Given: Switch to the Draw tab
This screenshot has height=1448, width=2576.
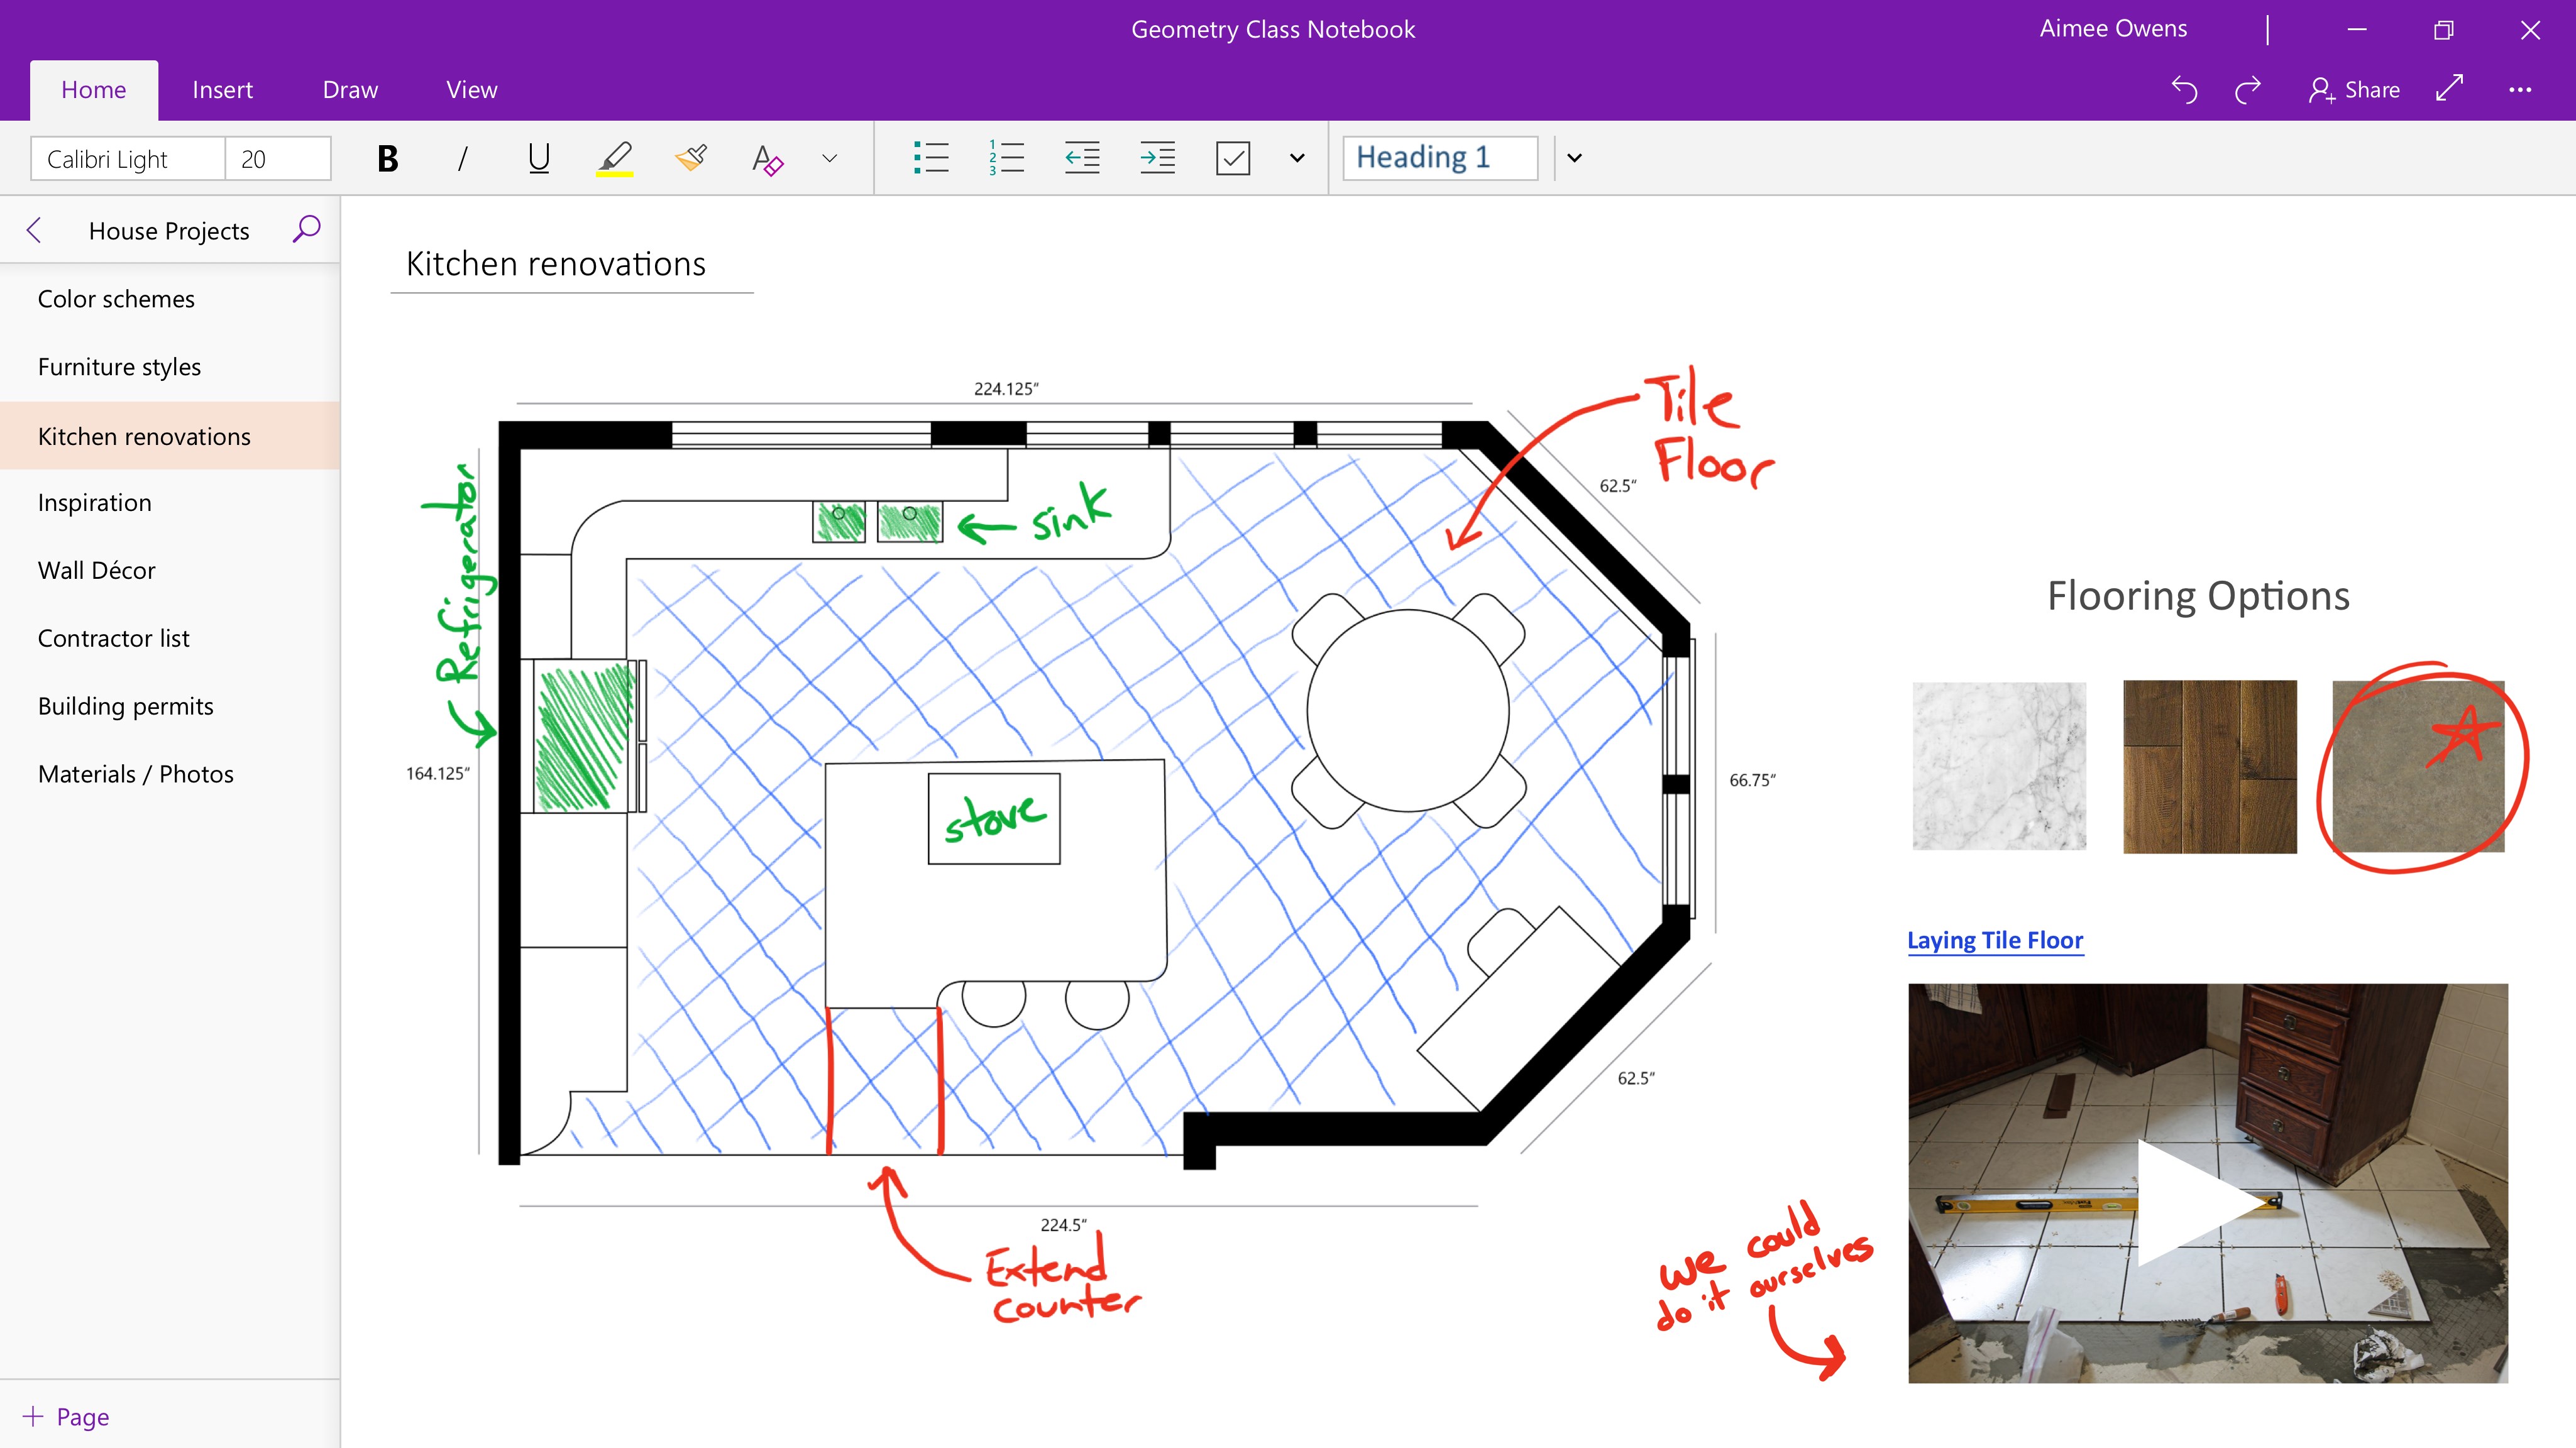Looking at the screenshot, I should point(349,89).
